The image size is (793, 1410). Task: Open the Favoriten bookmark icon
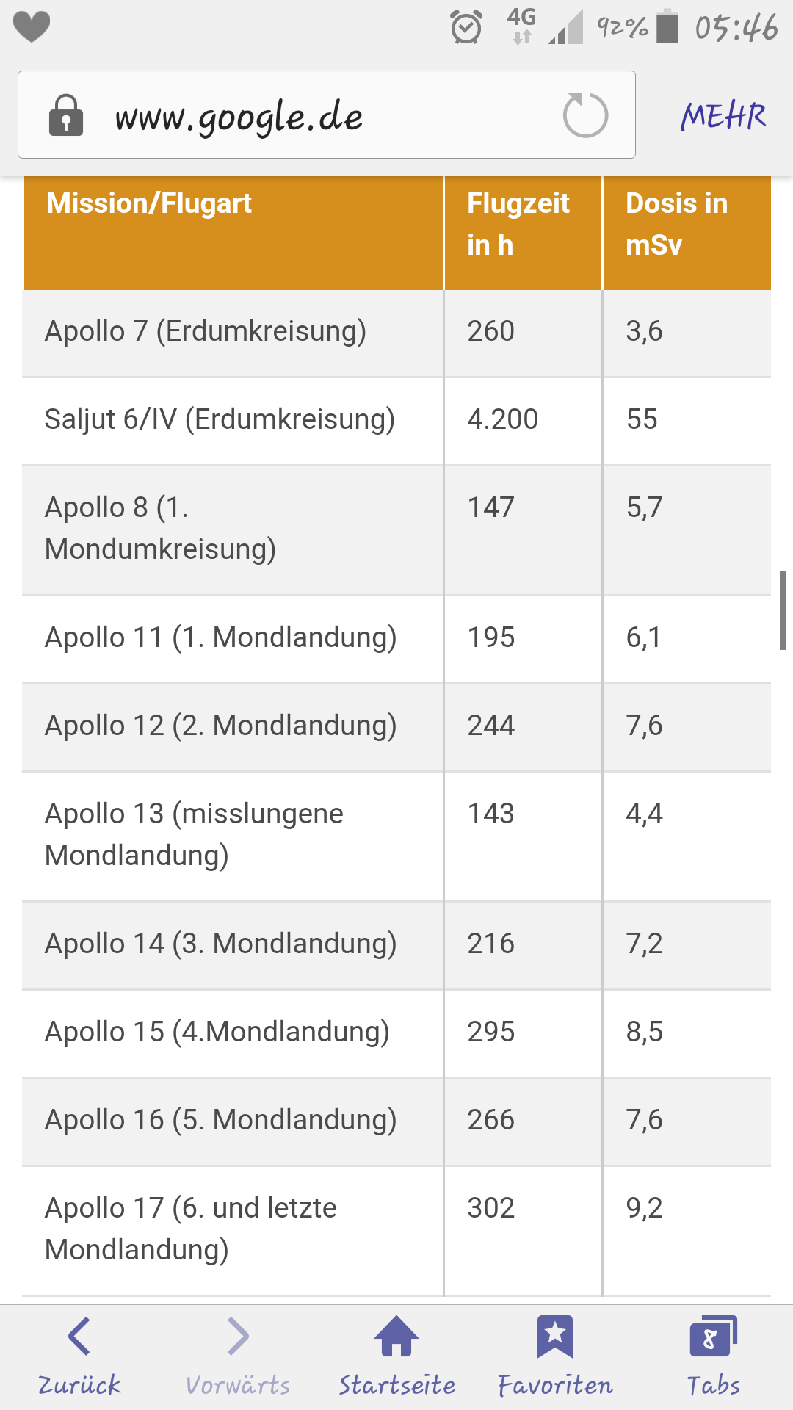pyautogui.click(x=555, y=1337)
